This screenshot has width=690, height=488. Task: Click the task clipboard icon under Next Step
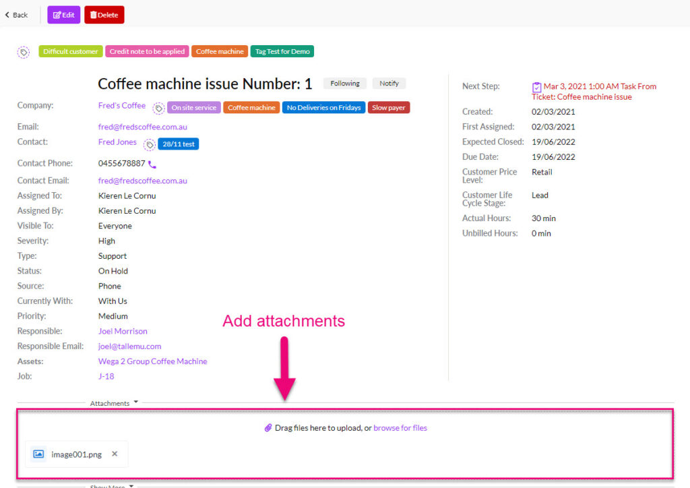536,87
